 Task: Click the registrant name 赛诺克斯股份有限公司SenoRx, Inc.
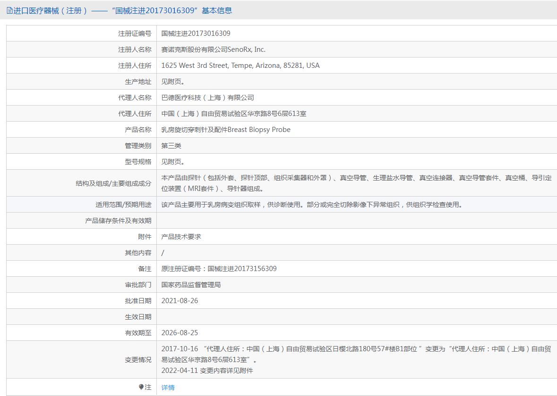point(214,49)
